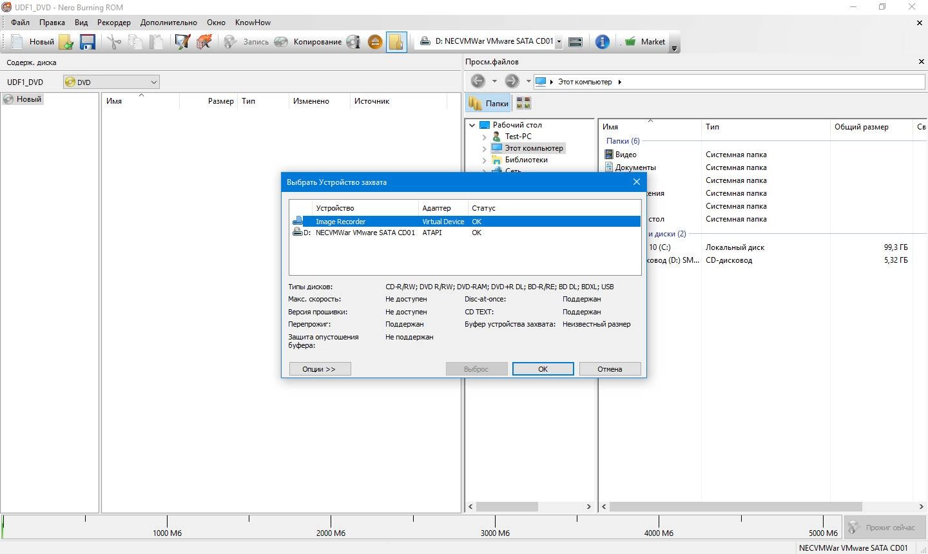Confirm device selection with OK button
928x554 pixels.
(543, 369)
